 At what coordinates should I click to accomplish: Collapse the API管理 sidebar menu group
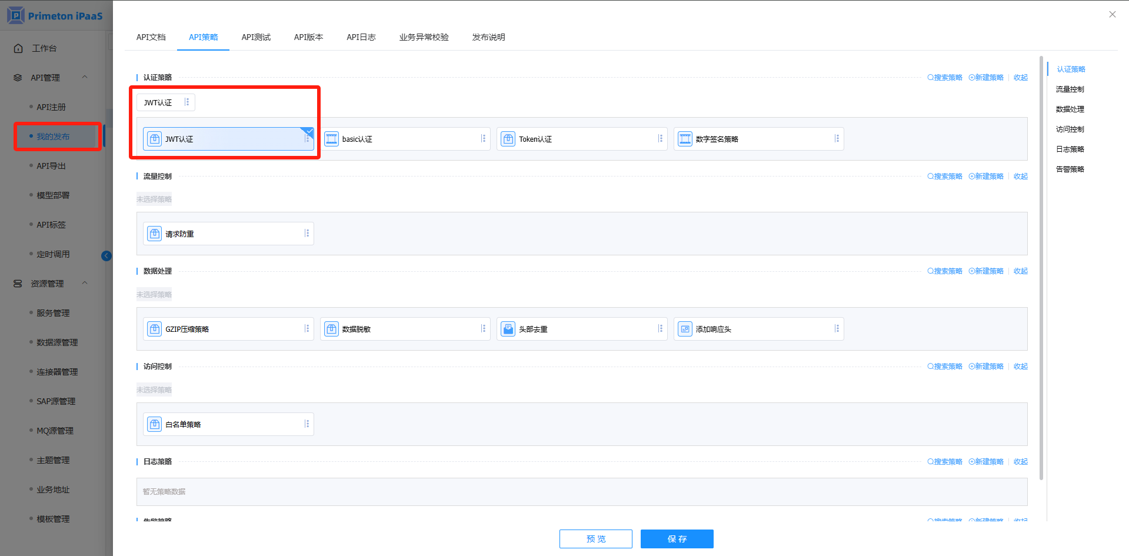click(x=85, y=77)
